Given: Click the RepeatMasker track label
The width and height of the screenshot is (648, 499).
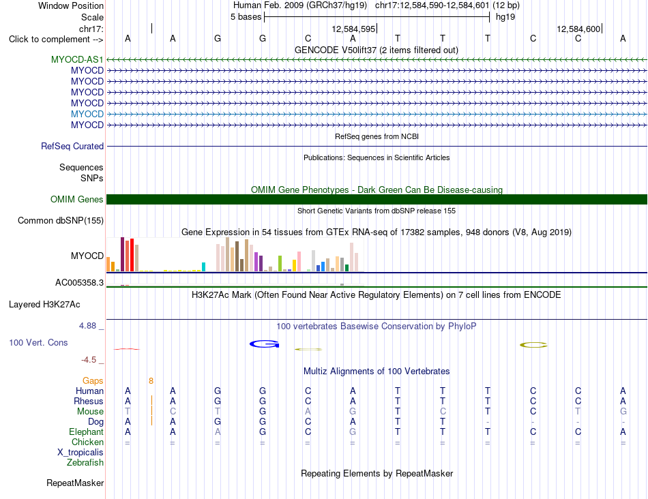Looking at the screenshot, I should tap(75, 483).
